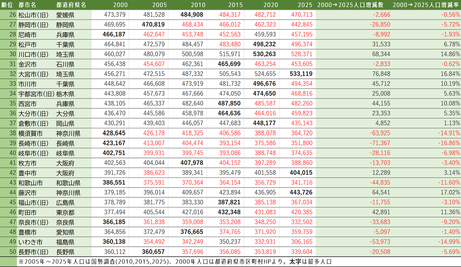Click the 2010 column header
The width and height of the screenshot is (461, 267).
(198, 5)
